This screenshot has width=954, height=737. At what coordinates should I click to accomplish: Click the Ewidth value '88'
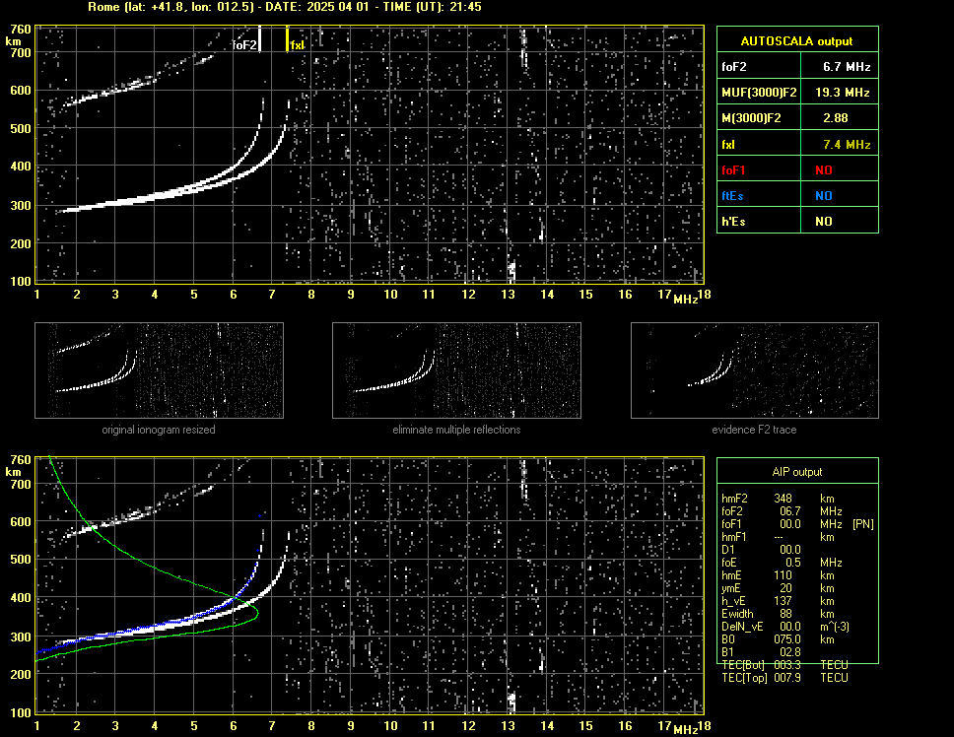(x=786, y=614)
